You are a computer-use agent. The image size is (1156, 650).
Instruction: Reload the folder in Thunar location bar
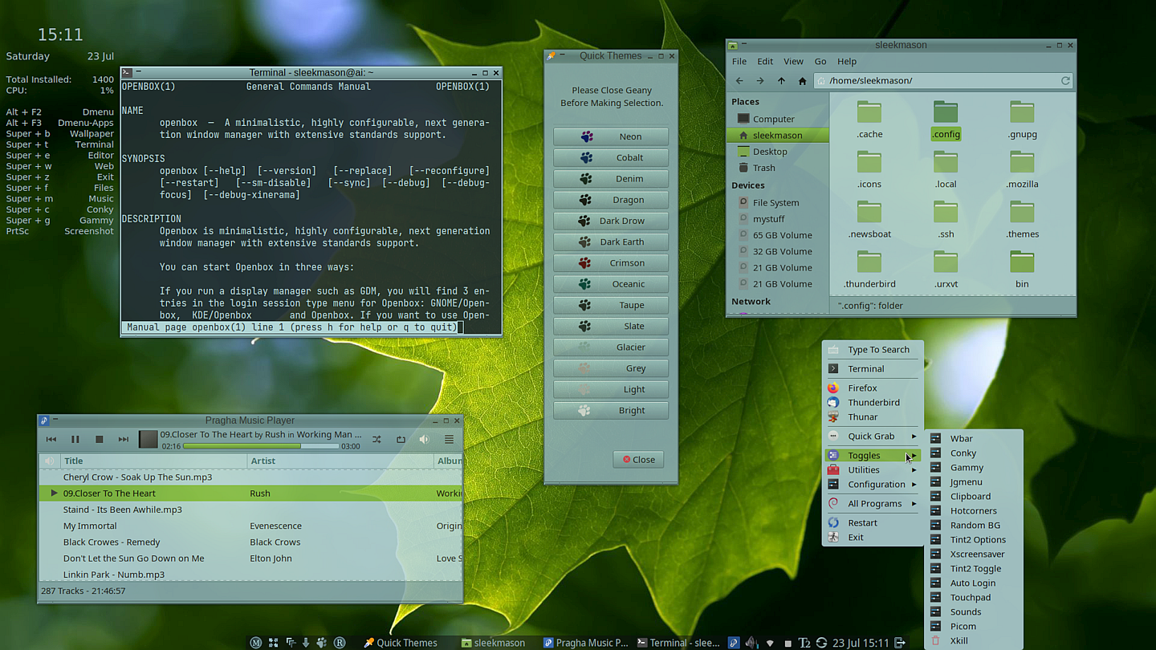point(1065,81)
